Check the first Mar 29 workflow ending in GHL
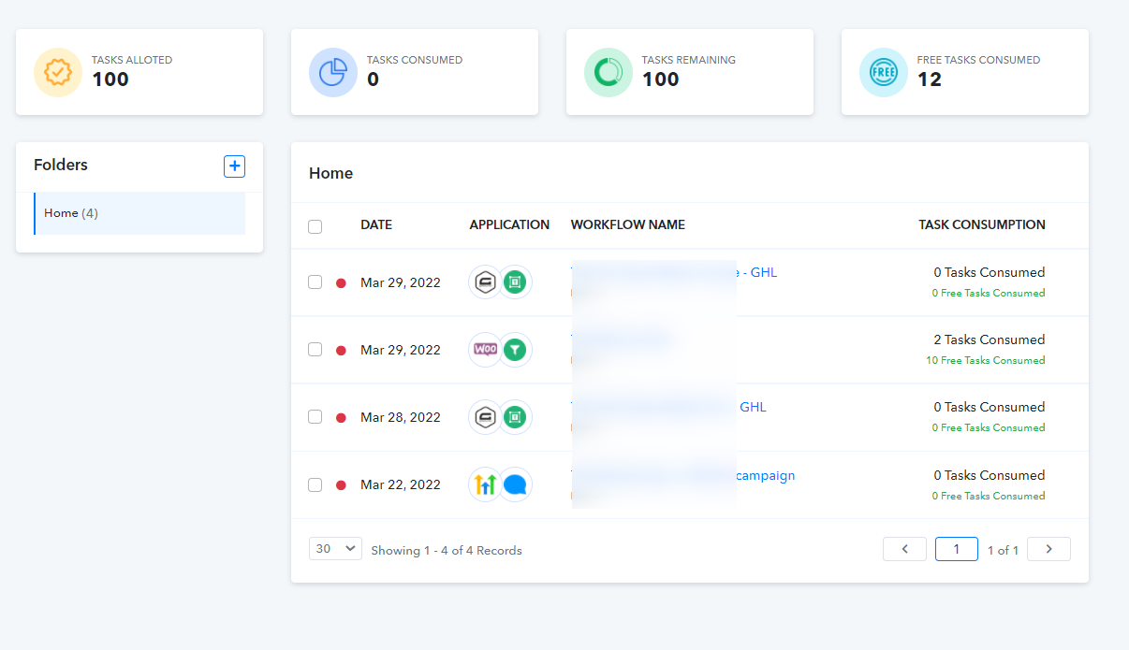The image size is (1129, 650). tap(315, 282)
